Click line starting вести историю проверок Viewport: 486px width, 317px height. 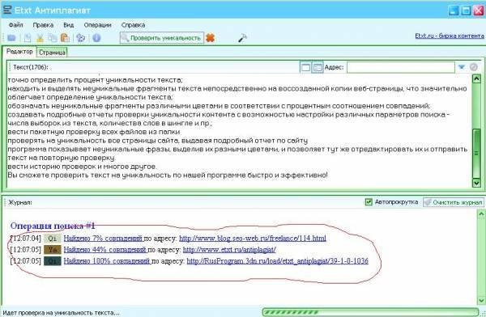82,167
